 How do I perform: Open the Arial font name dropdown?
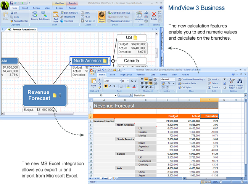click(120, 81)
